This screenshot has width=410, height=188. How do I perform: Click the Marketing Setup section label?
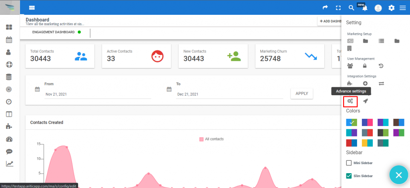point(359,34)
